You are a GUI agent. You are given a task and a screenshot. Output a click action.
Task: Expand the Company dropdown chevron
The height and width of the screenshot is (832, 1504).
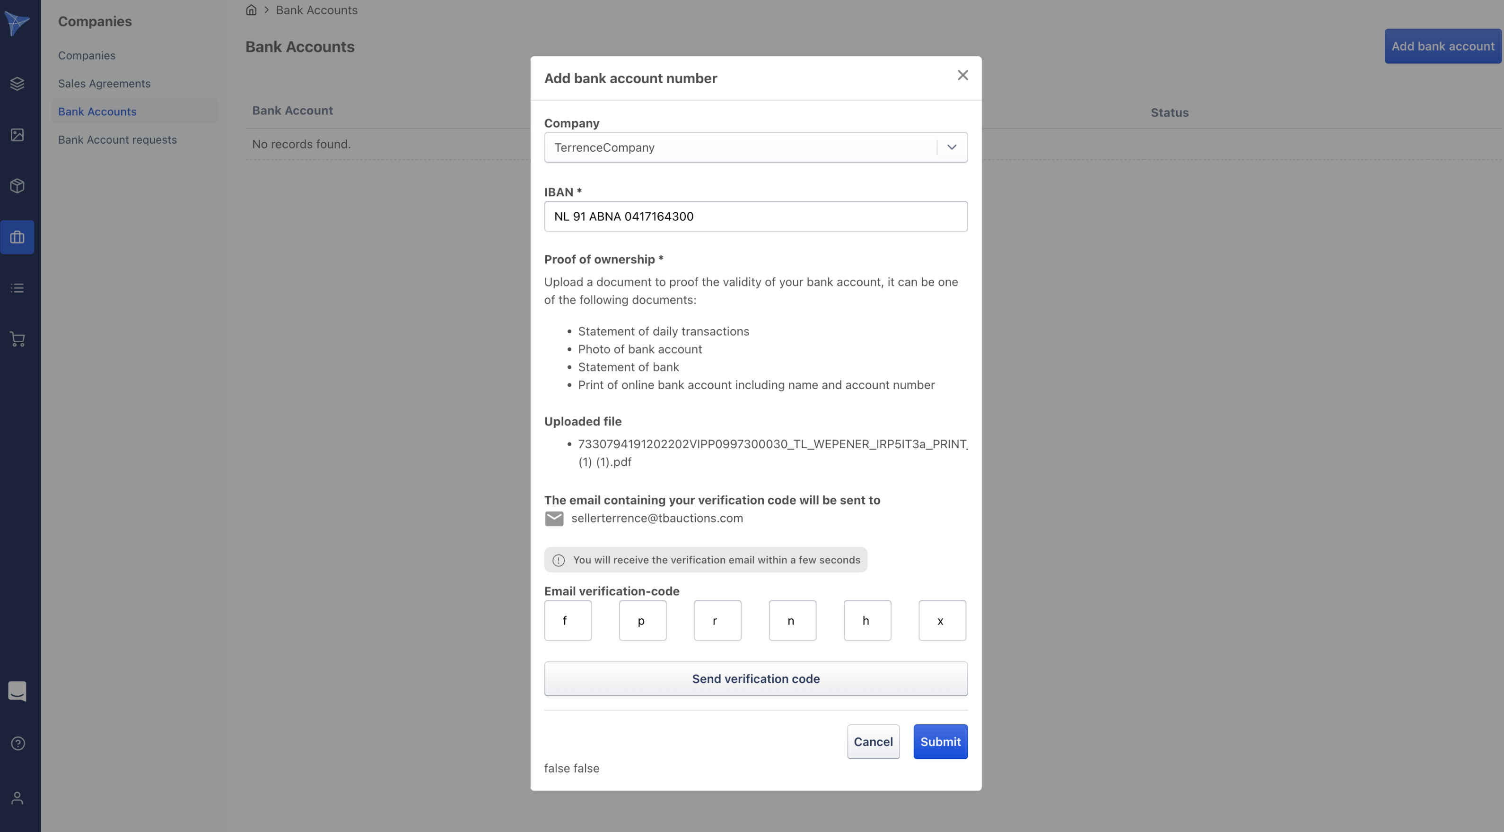tap(952, 147)
